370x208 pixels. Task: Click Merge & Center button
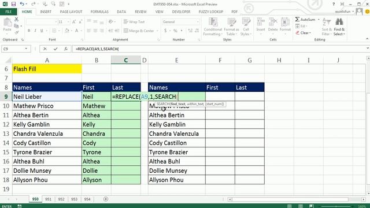pyautogui.click(x=139, y=31)
